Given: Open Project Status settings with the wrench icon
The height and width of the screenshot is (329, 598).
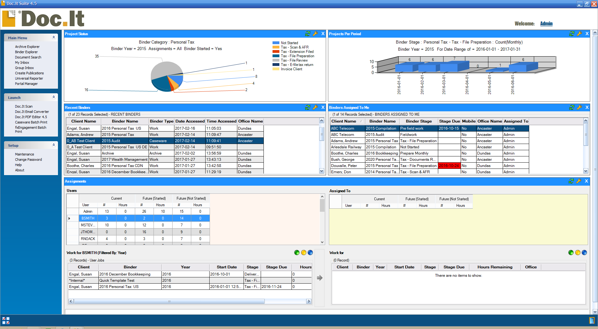Looking at the screenshot, I should tap(315, 34).
